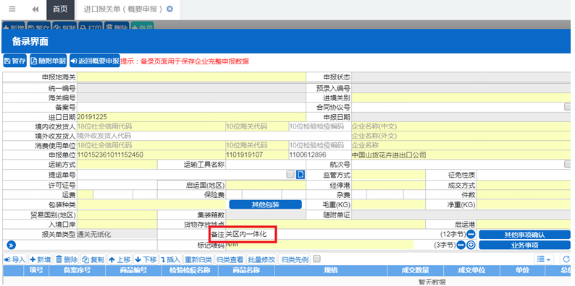Screen dimensions: 575x286
Task: Close the 进口报关单（概要申报）tab
Action: coord(169,9)
